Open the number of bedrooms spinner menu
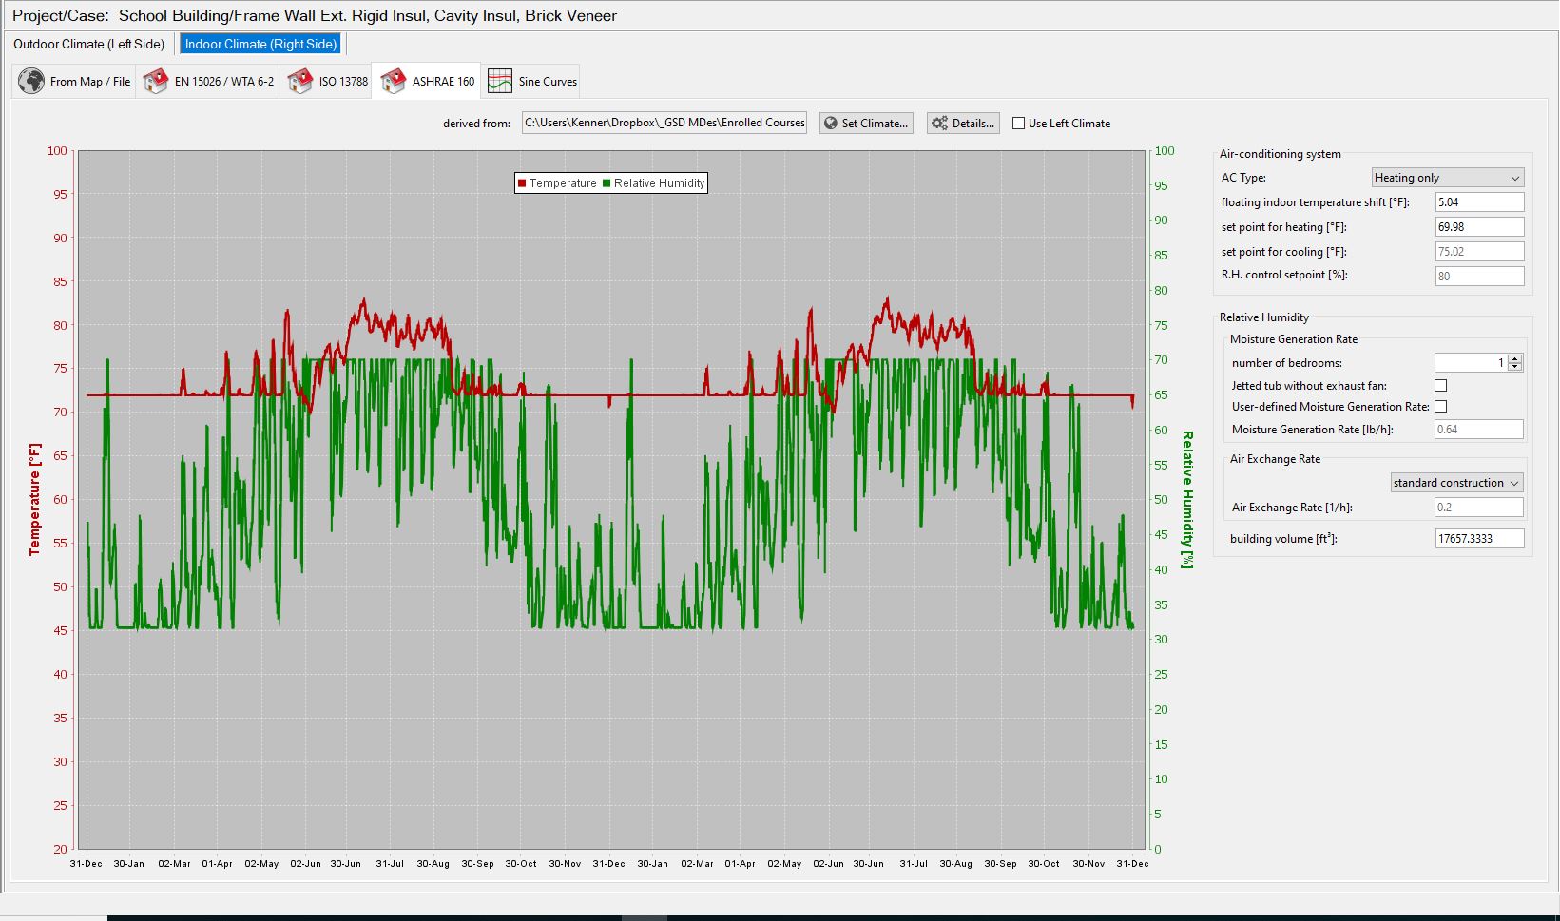This screenshot has width=1560, height=921. coord(1513,362)
